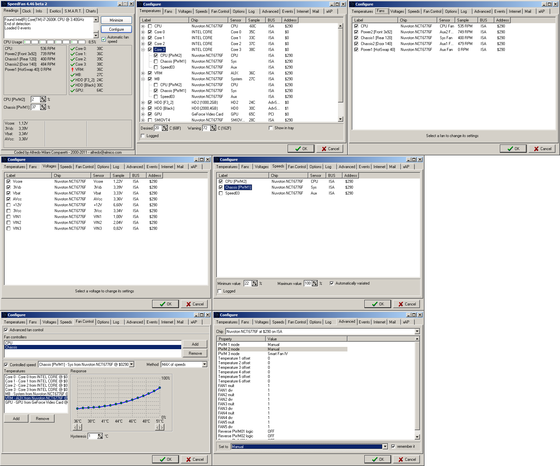Image resolution: width=560 pixels, height=466 pixels.
Task: Uncheck Power1 [HotSwap 40] in the fans list
Action: point(356,50)
